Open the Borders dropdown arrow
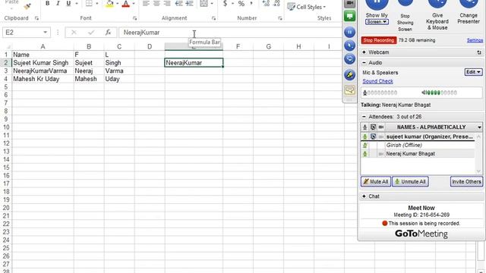This screenshot has width=486, height=273. 96,4
